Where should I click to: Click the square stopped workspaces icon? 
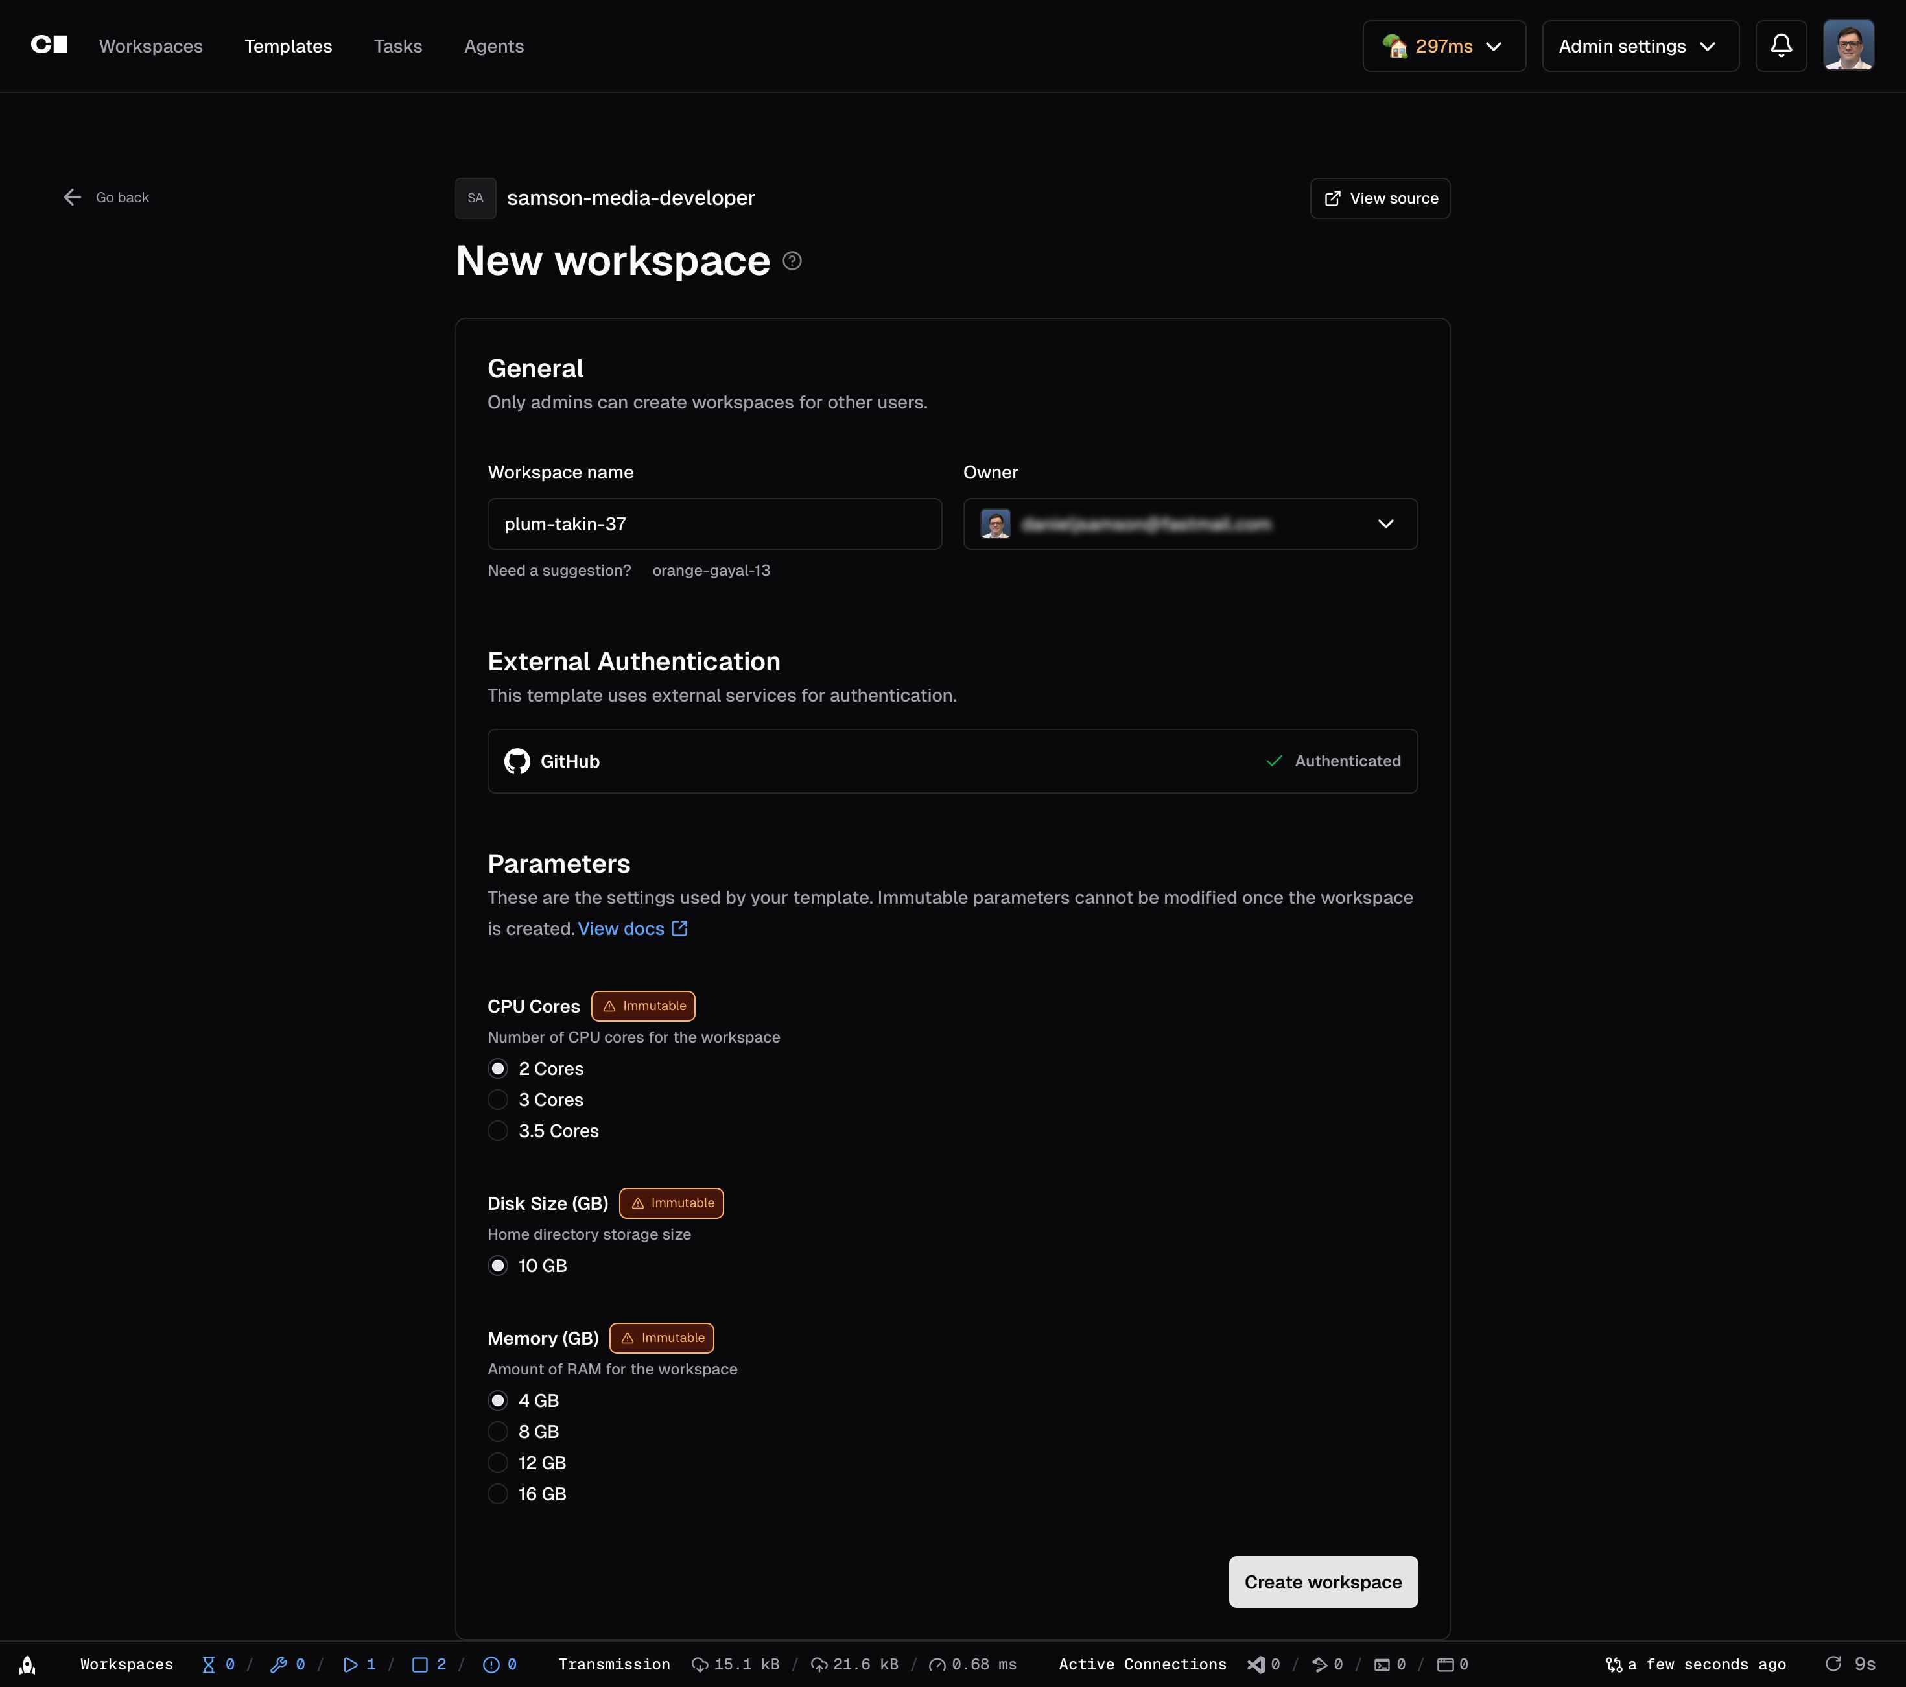point(419,1664)
